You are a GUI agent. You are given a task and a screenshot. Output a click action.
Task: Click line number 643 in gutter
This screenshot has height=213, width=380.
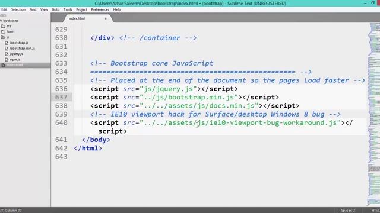[x=61, y=156]
